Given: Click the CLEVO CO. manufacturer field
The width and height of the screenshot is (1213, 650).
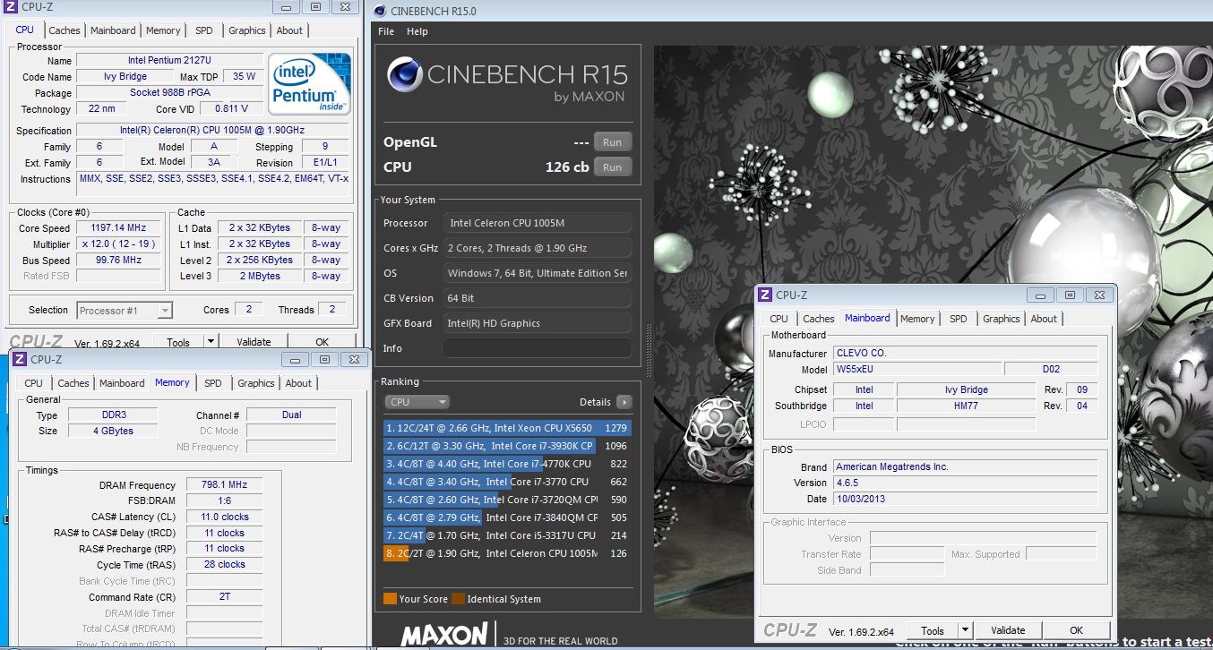Looking at the screenshot, I should [x=965, y=353].
